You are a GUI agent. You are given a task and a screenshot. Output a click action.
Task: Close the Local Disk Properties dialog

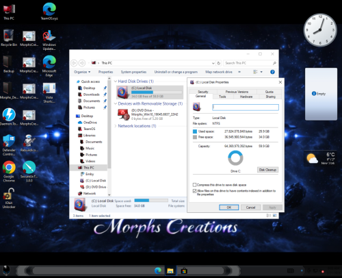click(280, 82)
